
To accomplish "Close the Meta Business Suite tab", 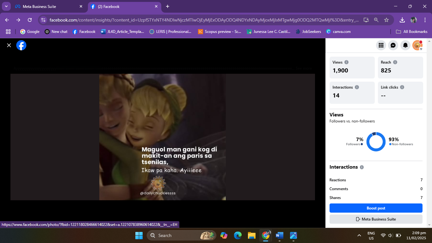I will pos(81,6).
